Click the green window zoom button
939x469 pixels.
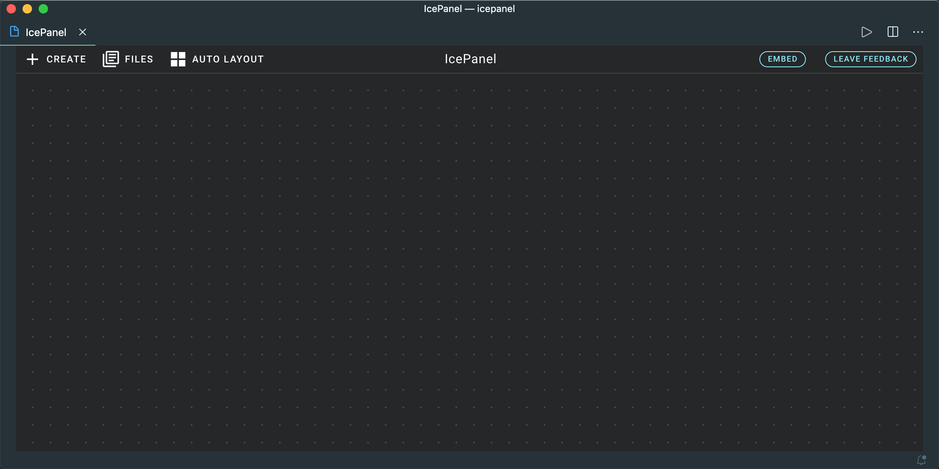[x=43, y=9]
